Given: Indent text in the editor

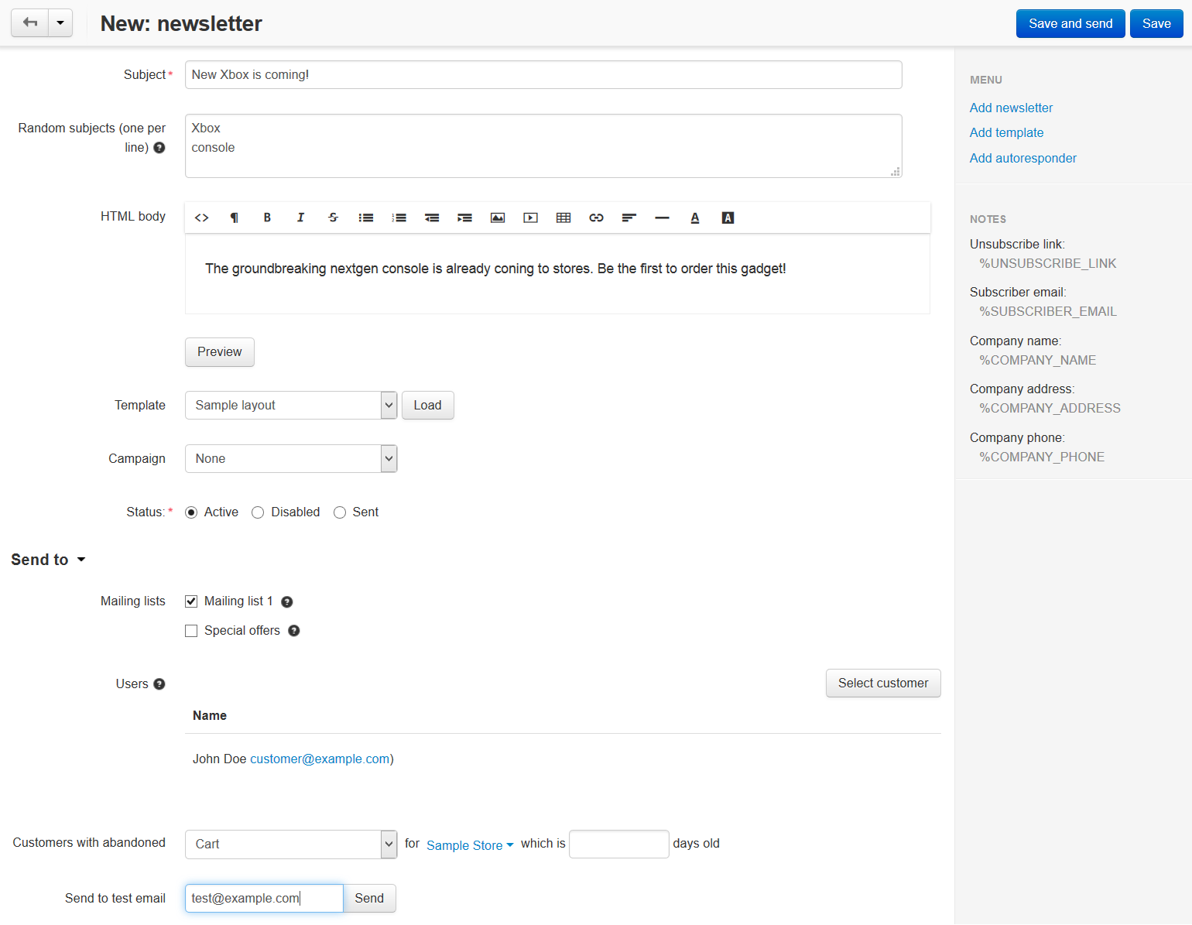Looking at the screenshot, I should (x=464, y=218).
